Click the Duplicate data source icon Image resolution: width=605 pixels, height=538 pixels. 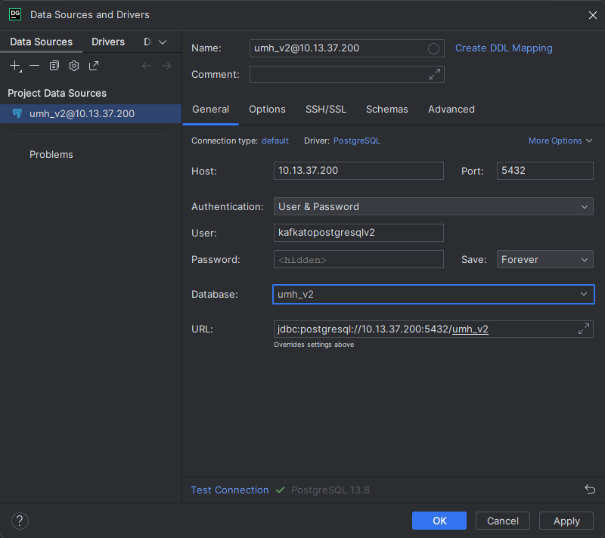click(x=54, y=66)
